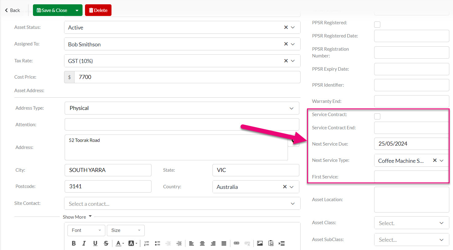Toggle italic formatting in the editor
Viewport: 453px width, 250px height.
[84, 243]
